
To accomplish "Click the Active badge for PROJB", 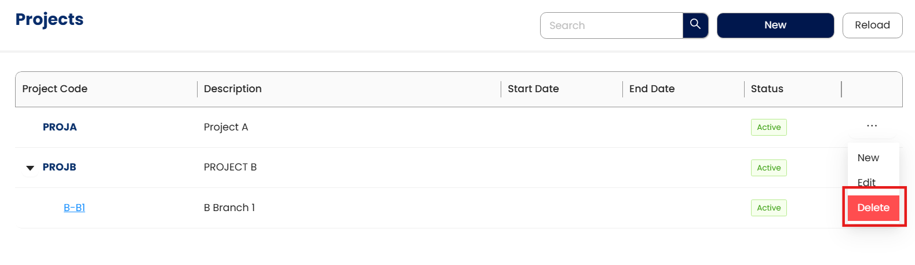I will [x=768, y=168].
